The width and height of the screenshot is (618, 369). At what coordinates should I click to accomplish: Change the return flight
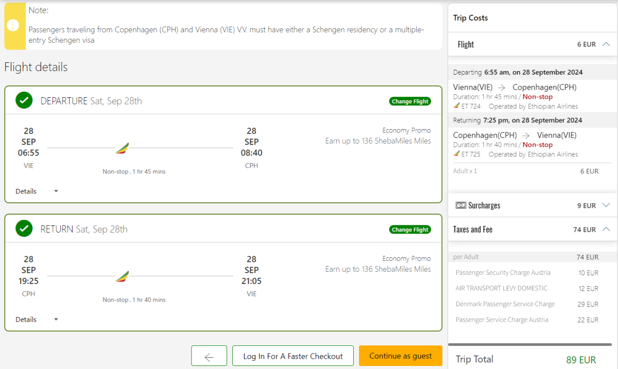click(x=410, y=230)
